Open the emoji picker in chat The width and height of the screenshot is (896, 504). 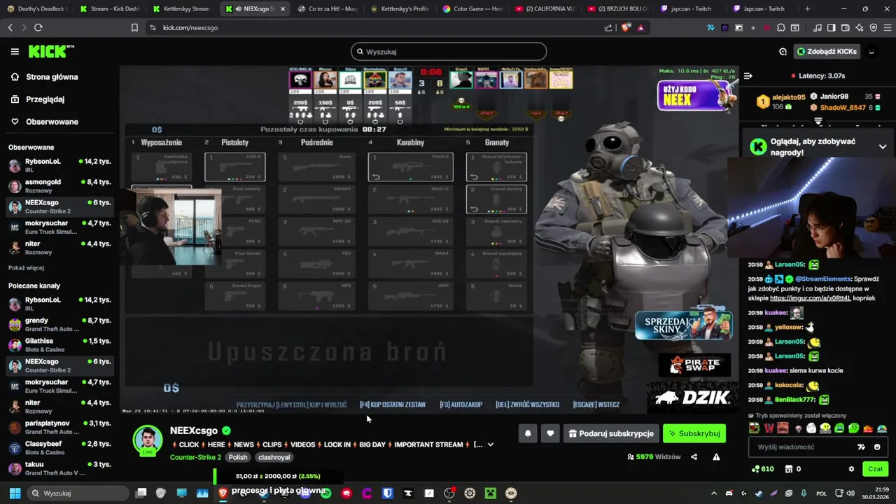point(877,447)
